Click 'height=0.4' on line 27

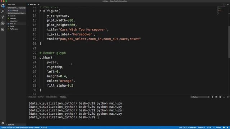click(56, 76)
